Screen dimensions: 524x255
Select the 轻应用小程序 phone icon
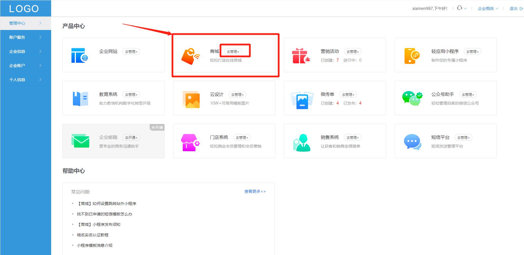tap(411, 55)
